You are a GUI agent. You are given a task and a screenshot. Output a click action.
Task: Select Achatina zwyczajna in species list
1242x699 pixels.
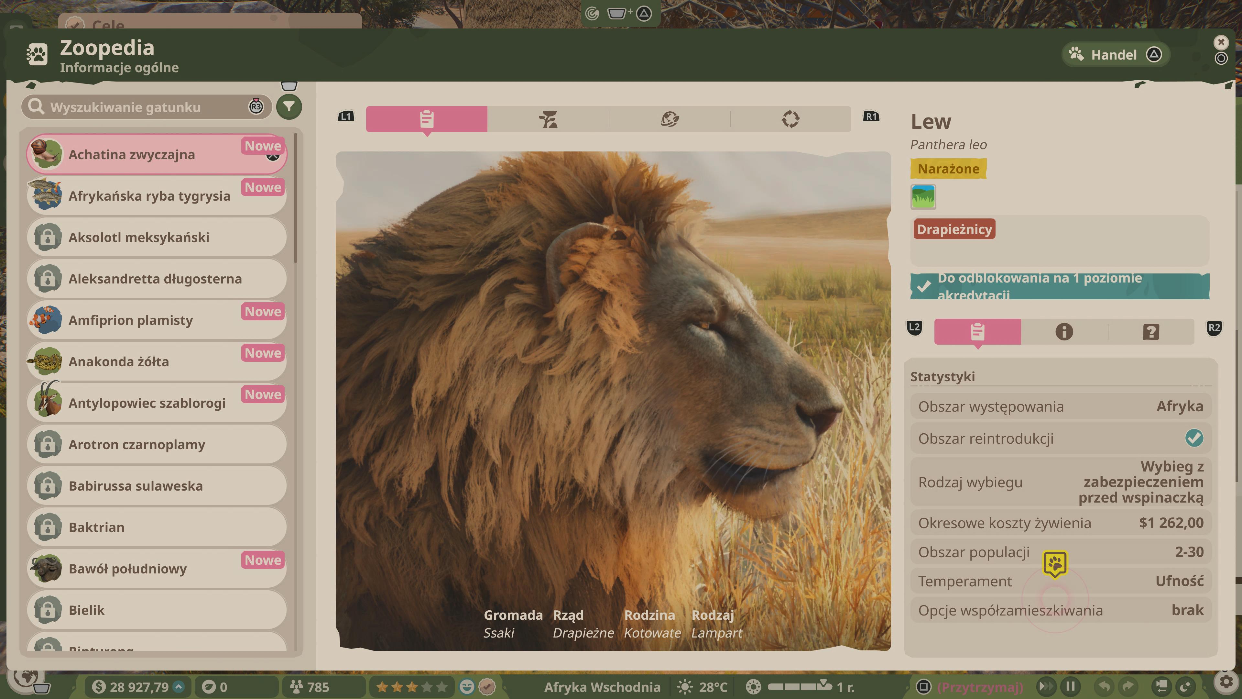(157, 154)
